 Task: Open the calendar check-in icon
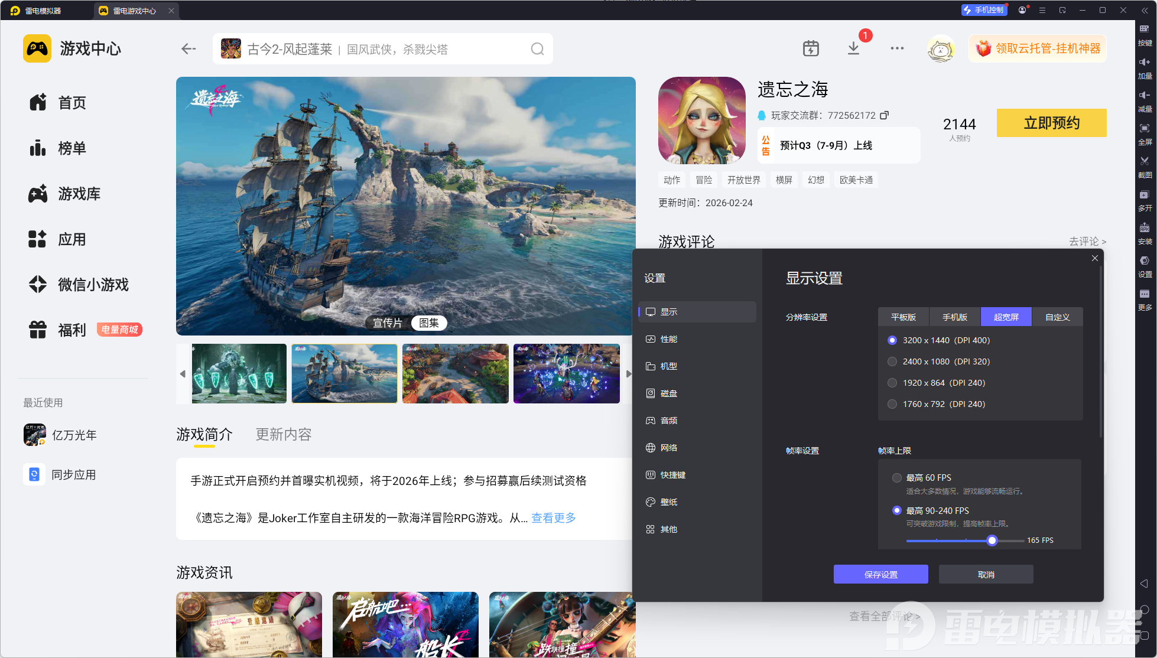[811, 48]
